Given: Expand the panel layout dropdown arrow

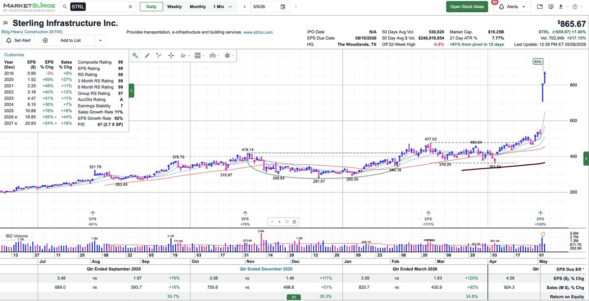Looking at the screenshot, I should pyautogui.click(x=203, y=56).
